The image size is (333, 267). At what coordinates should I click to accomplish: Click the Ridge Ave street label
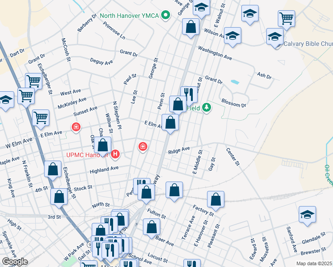pyautogui.click(x=179, y=150)
